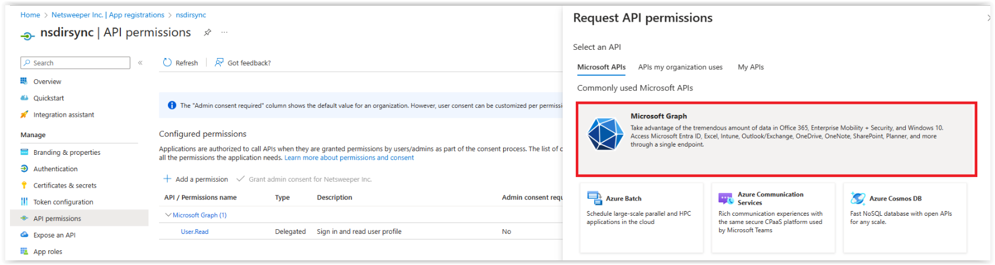Select Azure Communication Services card
995x265 pixels.
773,218
